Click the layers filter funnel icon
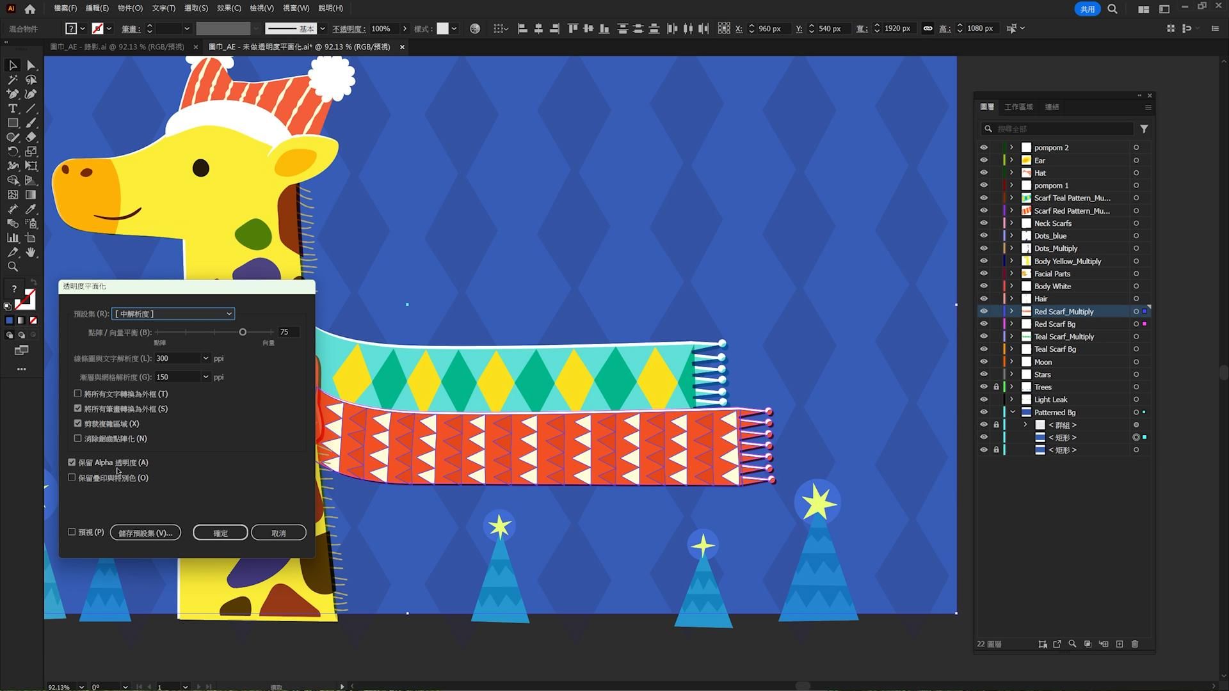Image resolution: width=1229 pixels, height=691 pixels. coord(1144,129)
